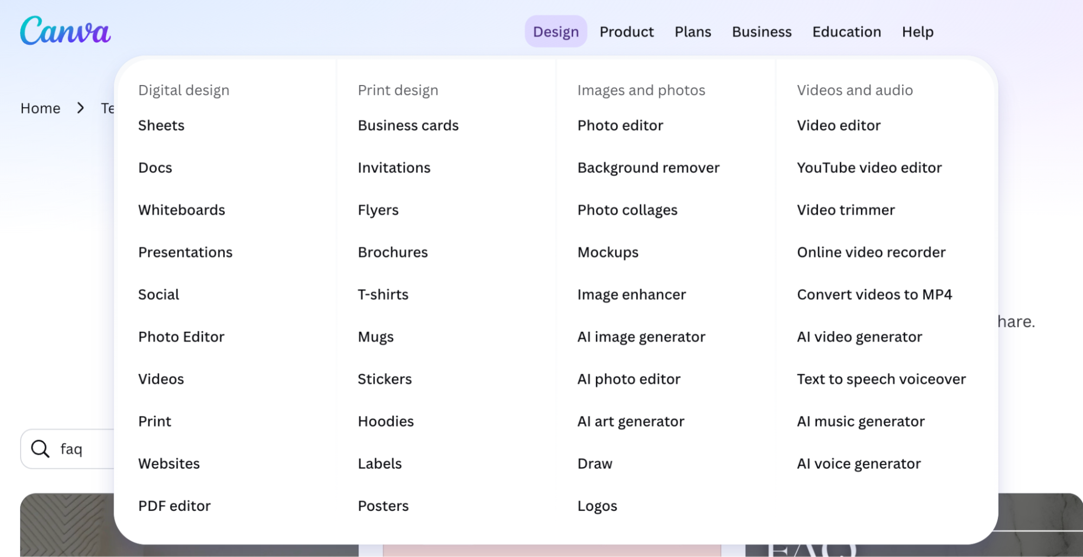
Task: Open Whiteboards link
Action: tap(182, 210)
